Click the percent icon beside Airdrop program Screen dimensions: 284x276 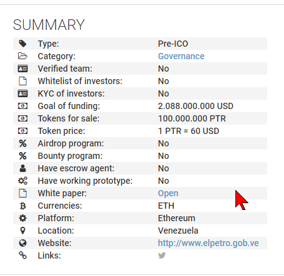tap(22, 143)
